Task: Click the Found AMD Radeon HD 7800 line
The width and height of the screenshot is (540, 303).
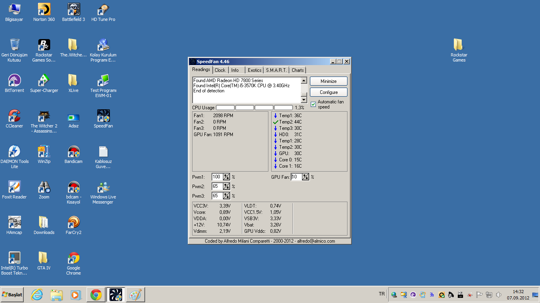Action: 228,80
